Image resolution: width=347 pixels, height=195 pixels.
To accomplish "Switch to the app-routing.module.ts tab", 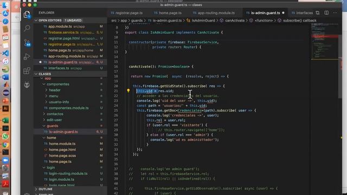I will pos(214,13).
